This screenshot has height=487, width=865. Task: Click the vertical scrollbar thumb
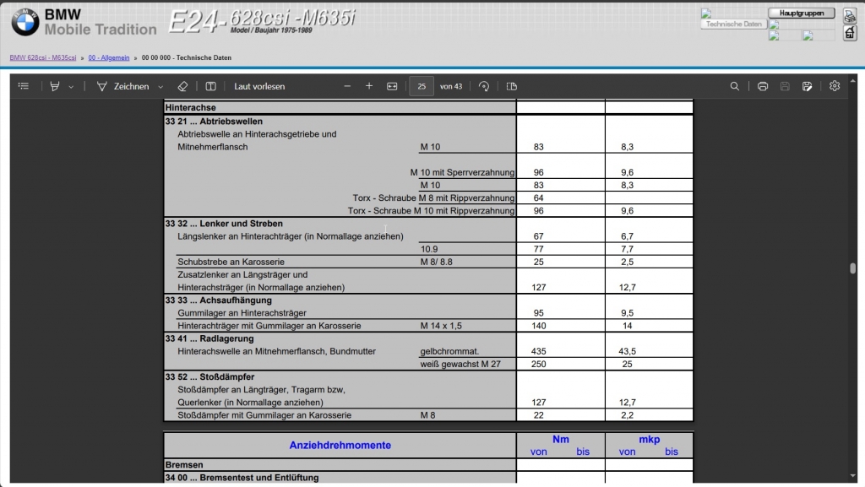click(853, 268)
